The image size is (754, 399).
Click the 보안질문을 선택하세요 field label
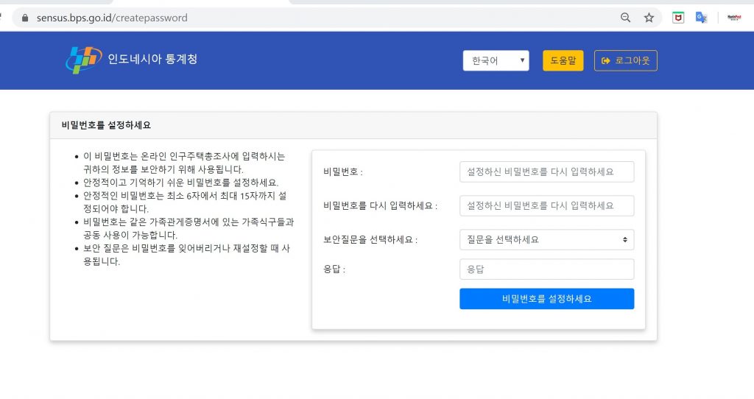point(370,240)
